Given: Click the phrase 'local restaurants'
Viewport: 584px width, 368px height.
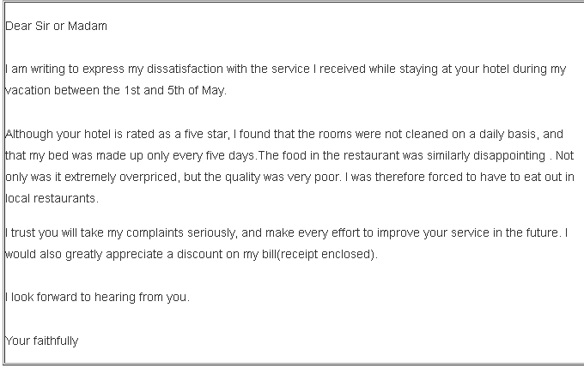Looking at the screenshot, I should click(51, 198).
